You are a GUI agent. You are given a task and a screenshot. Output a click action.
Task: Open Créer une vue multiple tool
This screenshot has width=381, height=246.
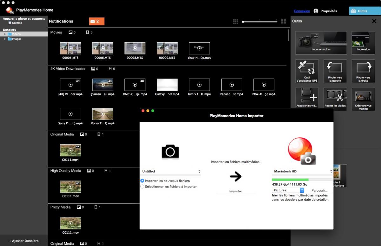(363, 99)
